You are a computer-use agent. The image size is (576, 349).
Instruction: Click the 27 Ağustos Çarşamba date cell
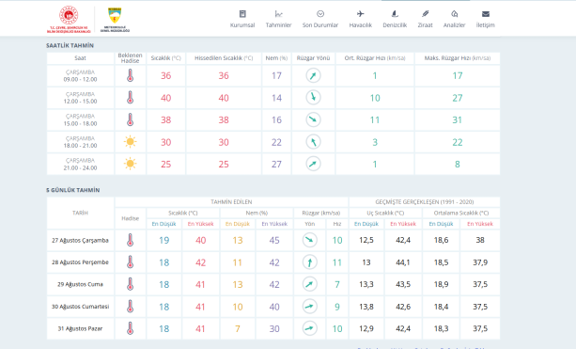[x=80, y=240]
